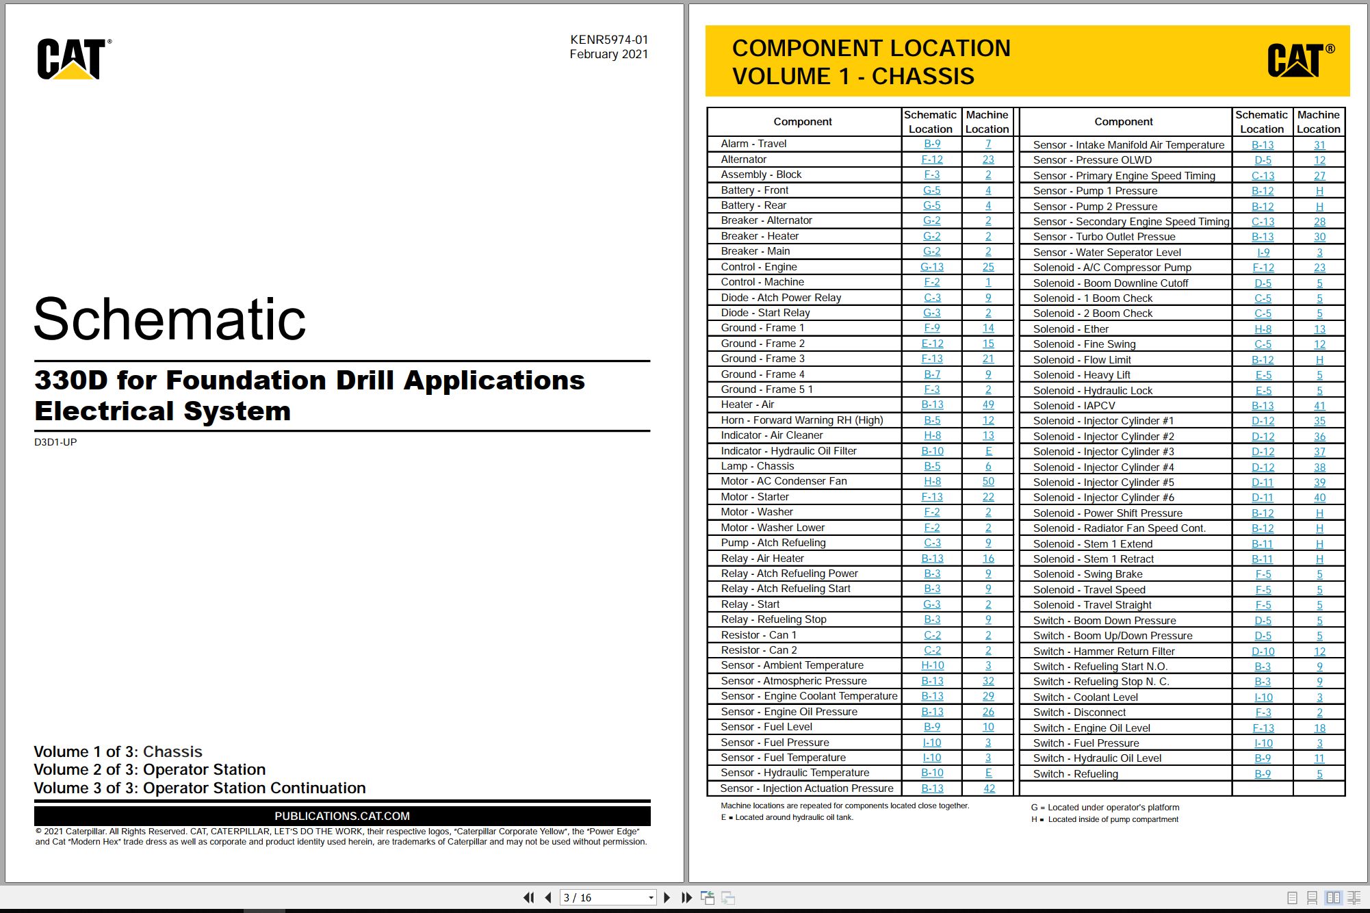1370x913 pixels.
Task: Open schematic location B-5 for Horn - Forward Warning
Action: (x=932, y=420)
